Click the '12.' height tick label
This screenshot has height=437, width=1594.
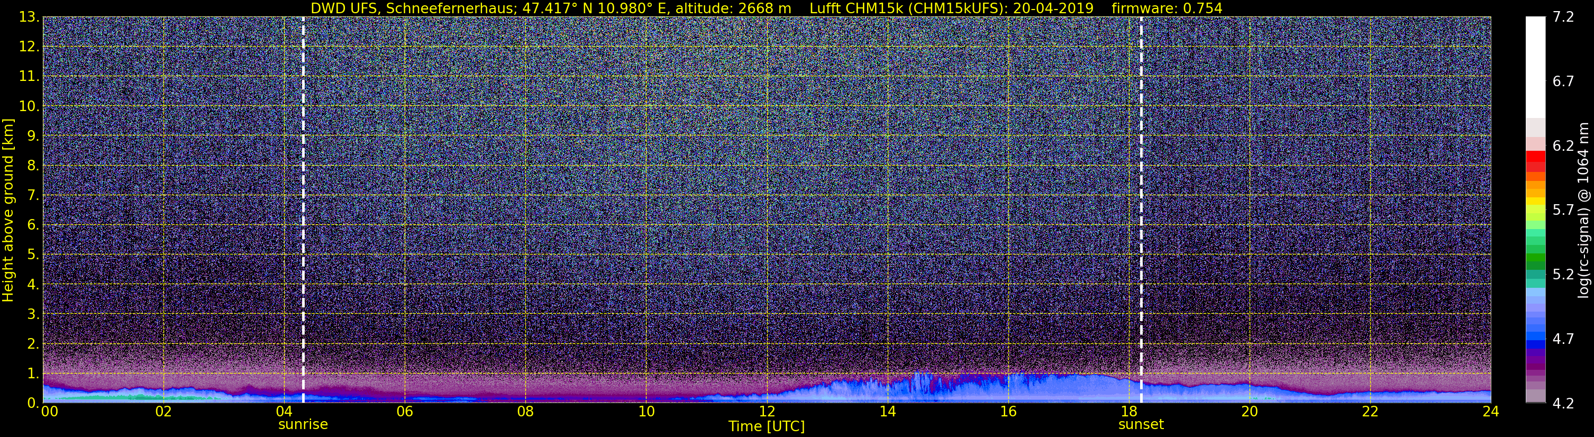pos(29,47)
